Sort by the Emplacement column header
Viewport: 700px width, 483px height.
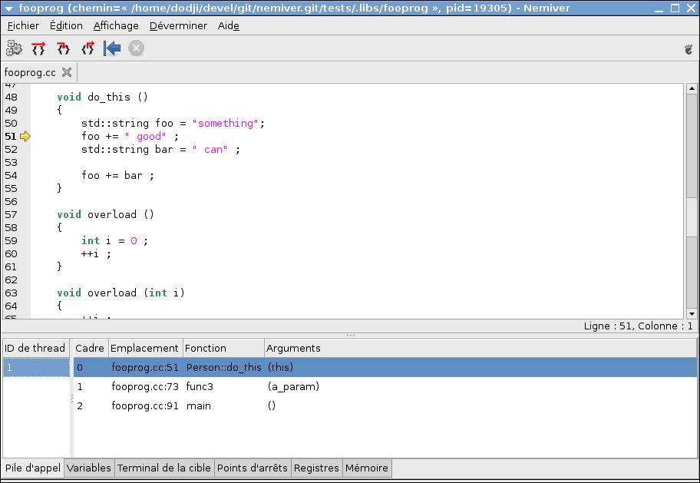coord(145,348)
